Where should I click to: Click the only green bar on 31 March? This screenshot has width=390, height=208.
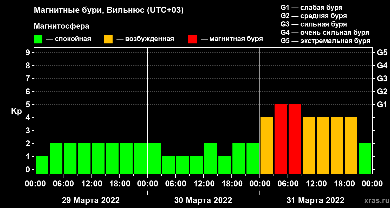365,158
